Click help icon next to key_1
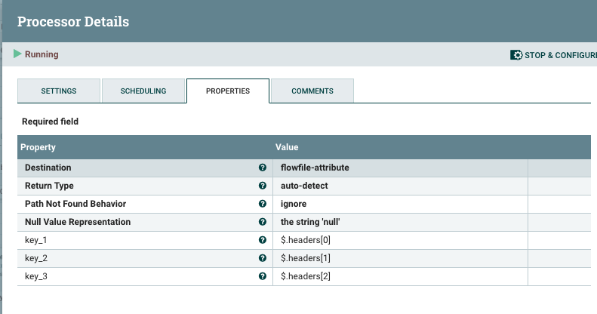Image resolution: width=597 pixels, height=314 pixels. pyautogui.click(x=263, y=240)
